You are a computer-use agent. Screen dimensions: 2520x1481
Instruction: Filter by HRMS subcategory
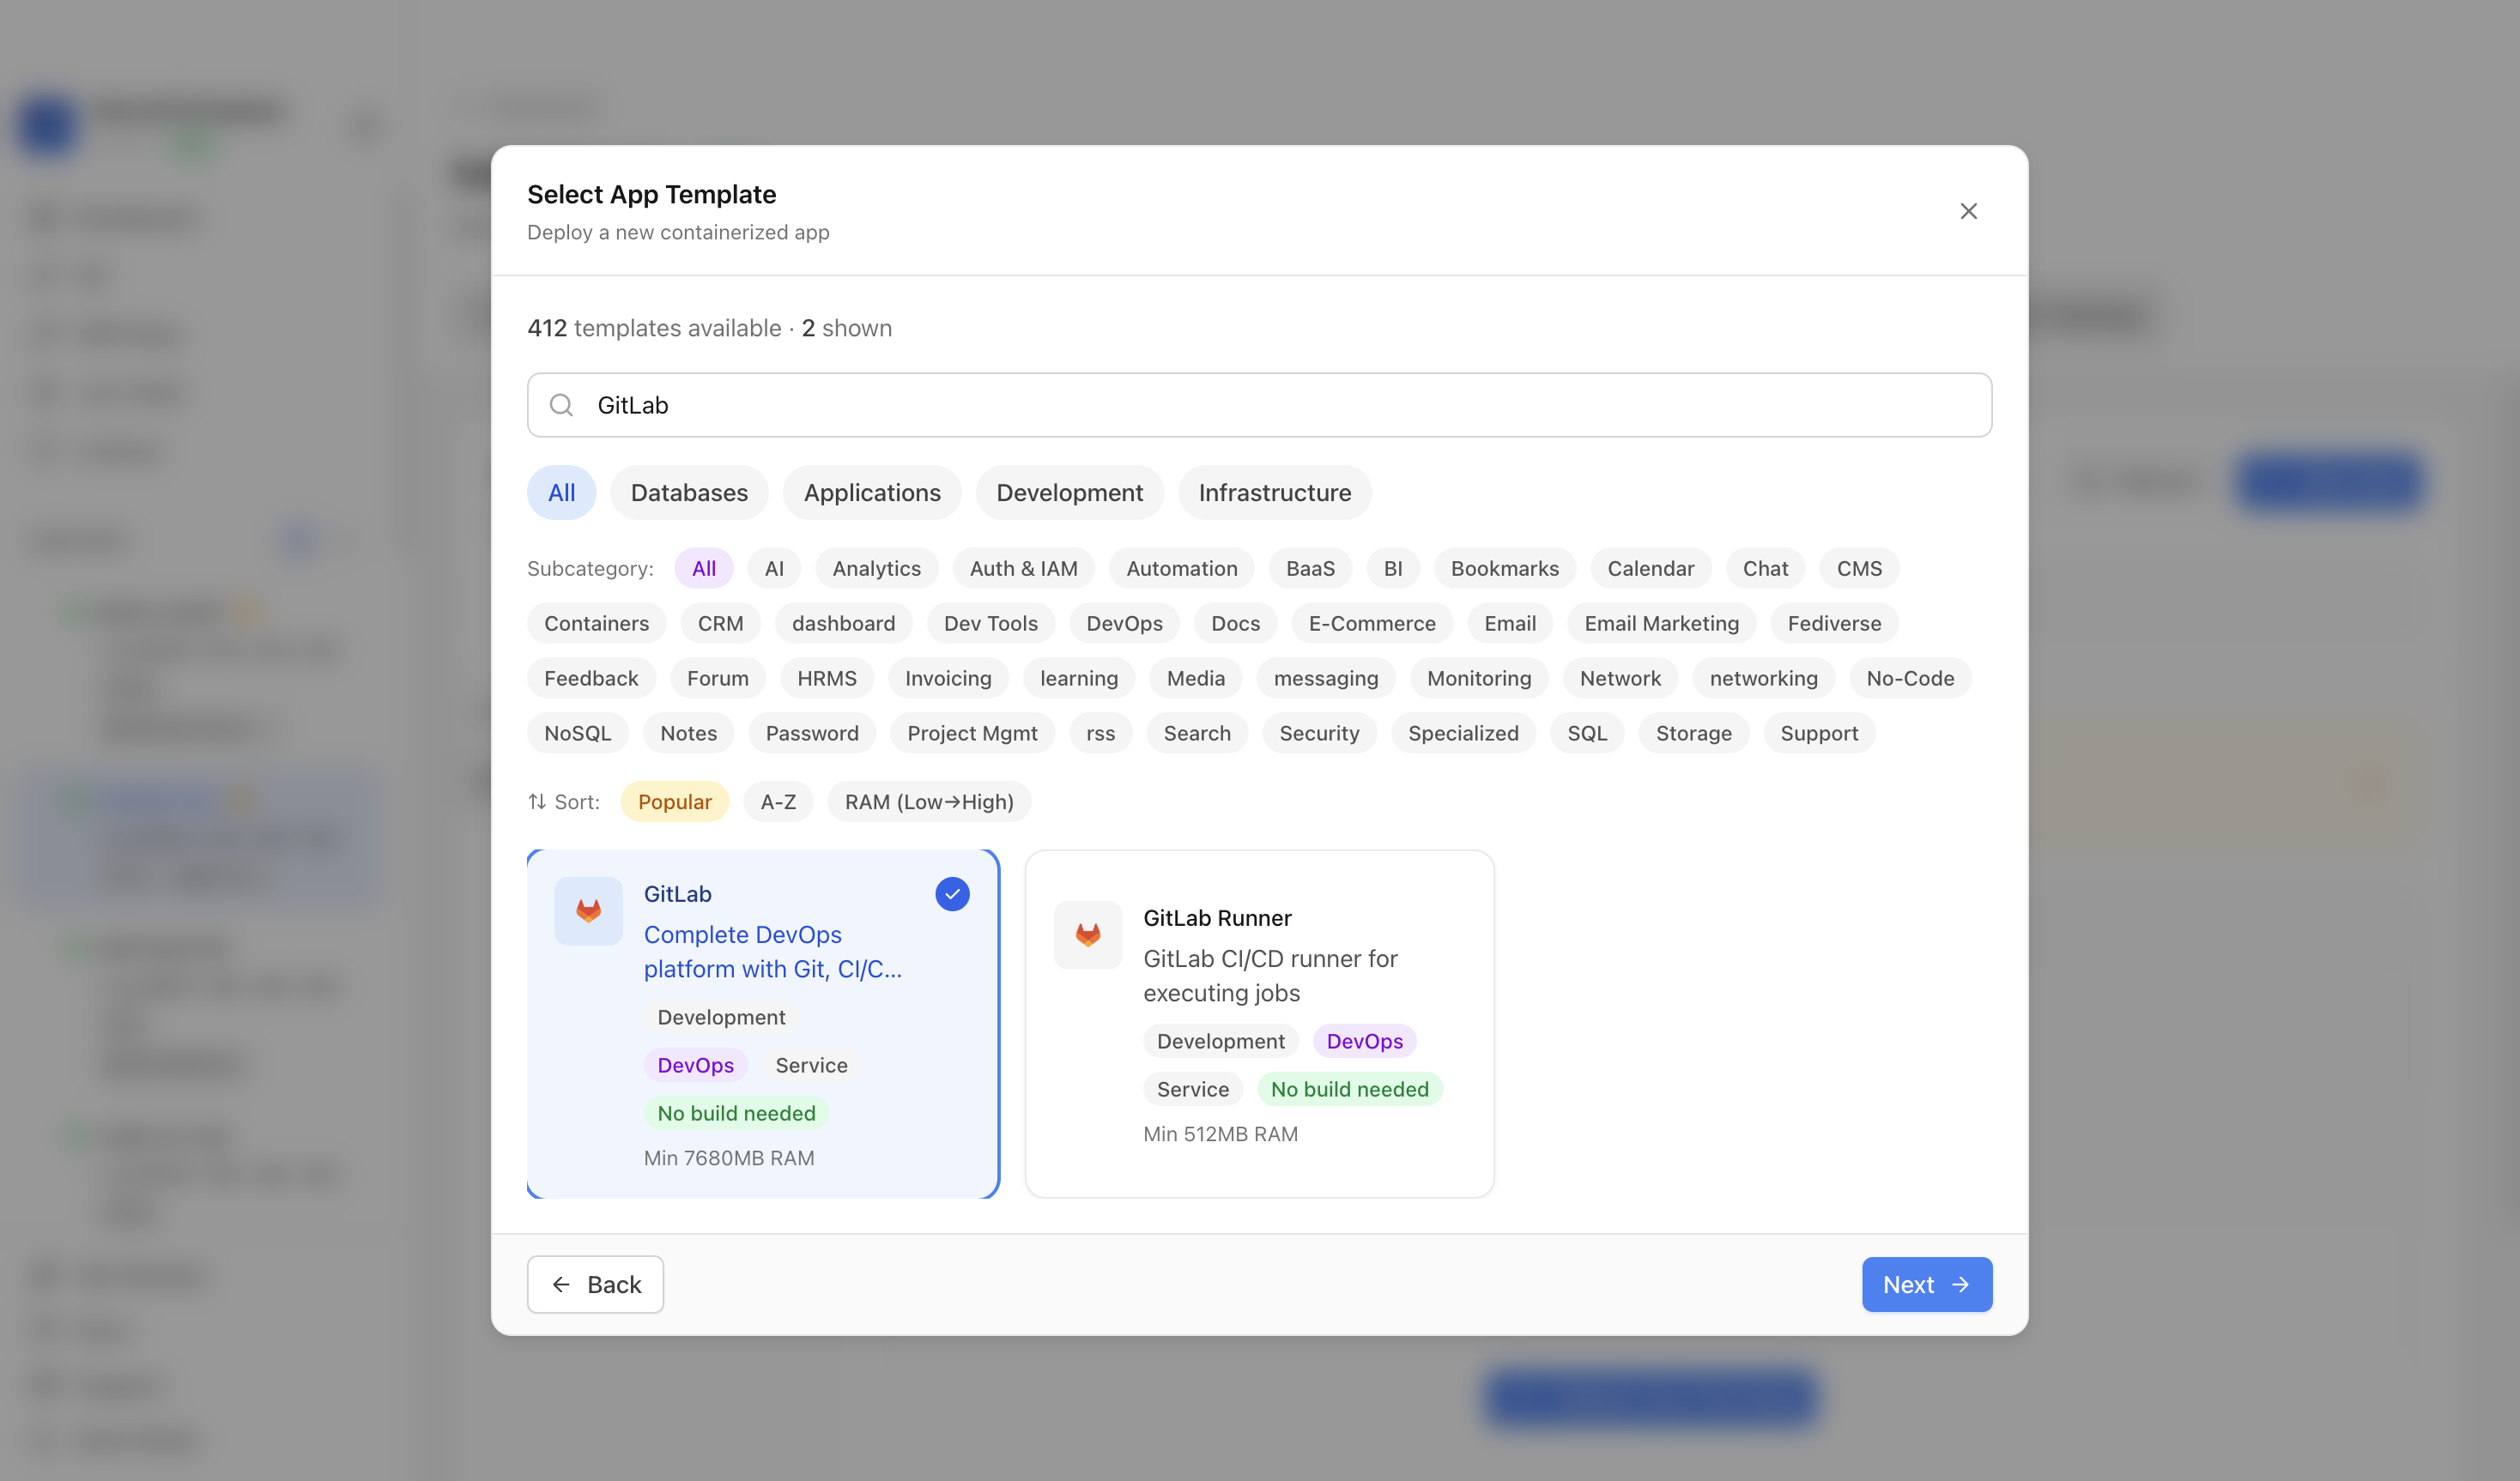click(x=826, y=678)
